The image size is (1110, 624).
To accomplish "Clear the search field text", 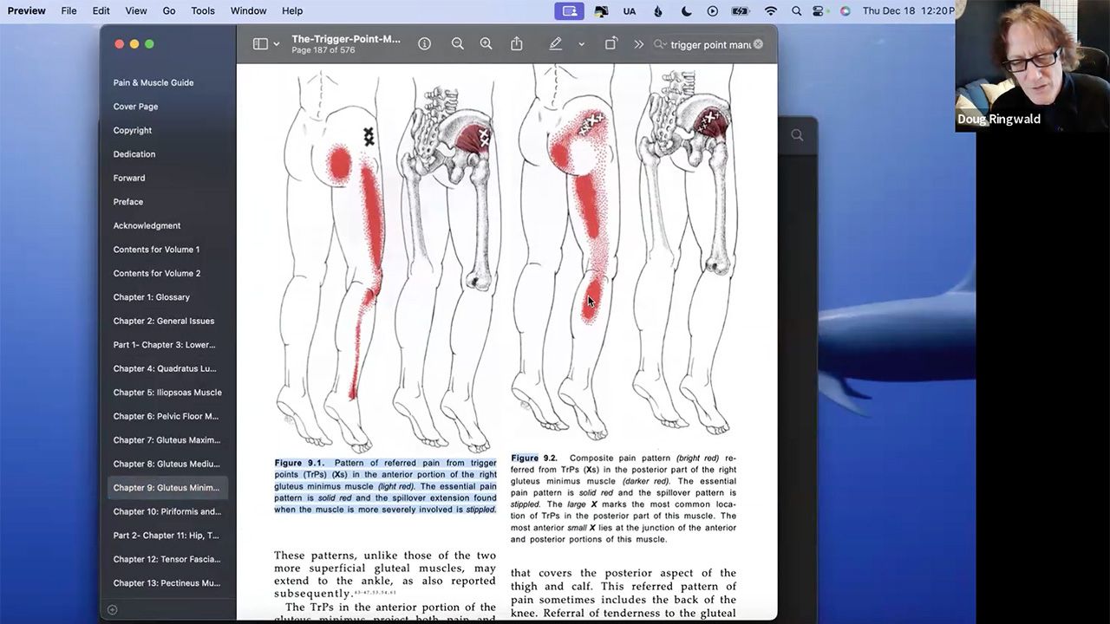I will coord(758,44).
